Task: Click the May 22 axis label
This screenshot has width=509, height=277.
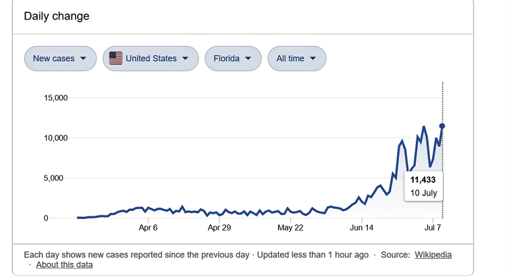Action: pyautogui.click(x=290, y=228)
